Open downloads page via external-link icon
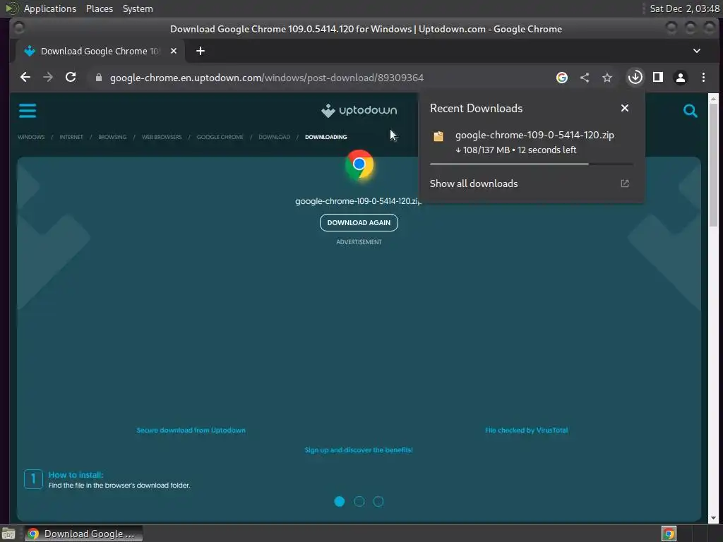Image resolution: width=723 pixels, height=542 pixels. 625,183
